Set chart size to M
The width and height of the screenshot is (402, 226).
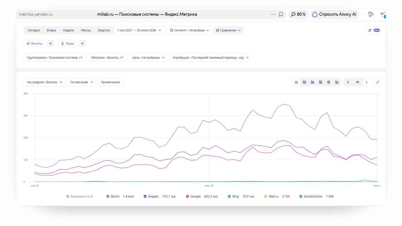(357, 82)
